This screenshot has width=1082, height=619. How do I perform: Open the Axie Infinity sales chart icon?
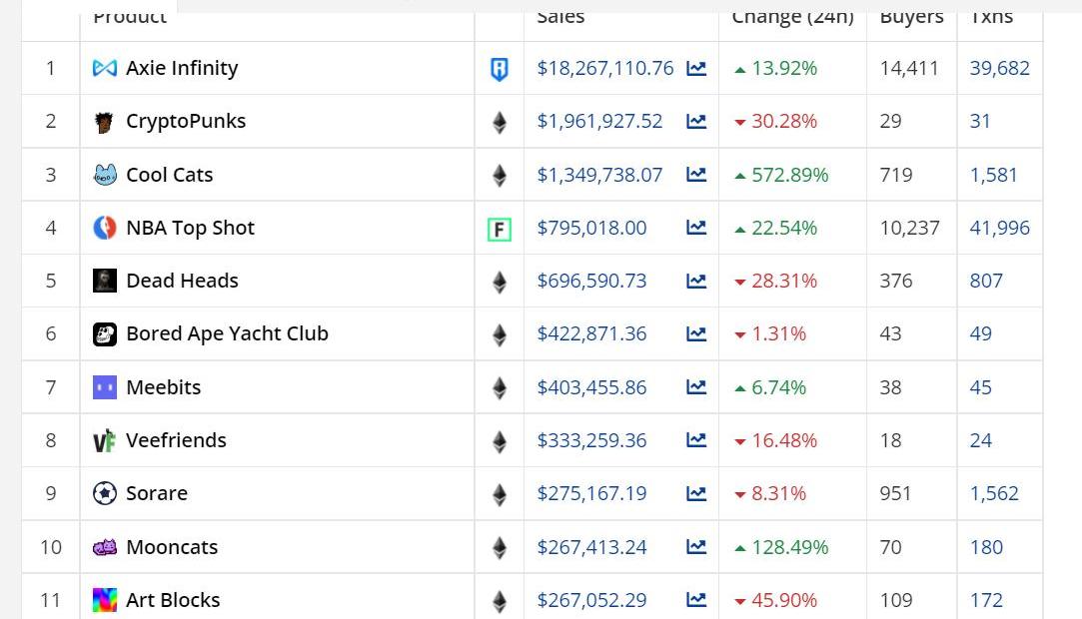[696, 68]
